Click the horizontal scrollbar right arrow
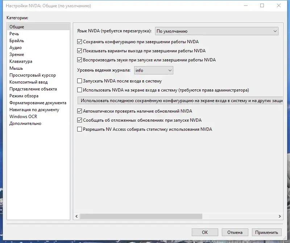 (x=279, y=216)
